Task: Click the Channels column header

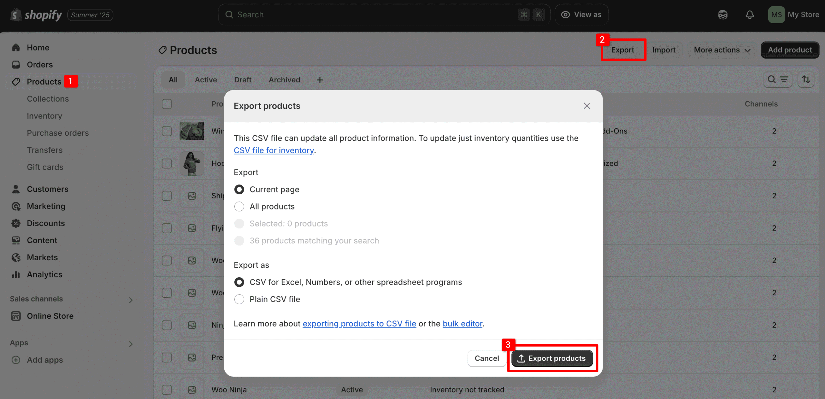Action: (761, 104)
